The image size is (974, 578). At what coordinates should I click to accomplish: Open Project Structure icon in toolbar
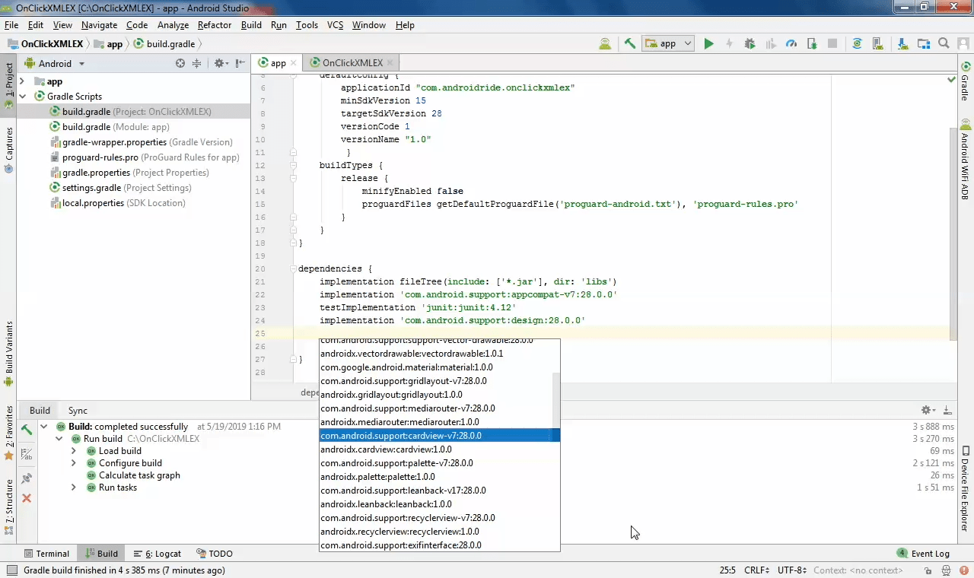pos(923,44)
